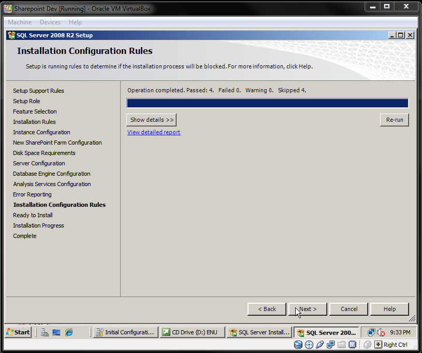Click VirtualBox hard disk activity icon
This screenshot has width=422, height=353.
click(x=298, y=345)
